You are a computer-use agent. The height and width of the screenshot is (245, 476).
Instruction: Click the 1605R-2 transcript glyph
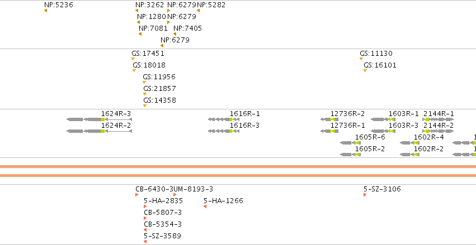click(350, 155)
